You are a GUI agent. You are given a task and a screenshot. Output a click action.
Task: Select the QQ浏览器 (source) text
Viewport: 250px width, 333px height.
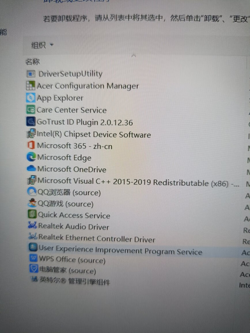click(69, 192)
